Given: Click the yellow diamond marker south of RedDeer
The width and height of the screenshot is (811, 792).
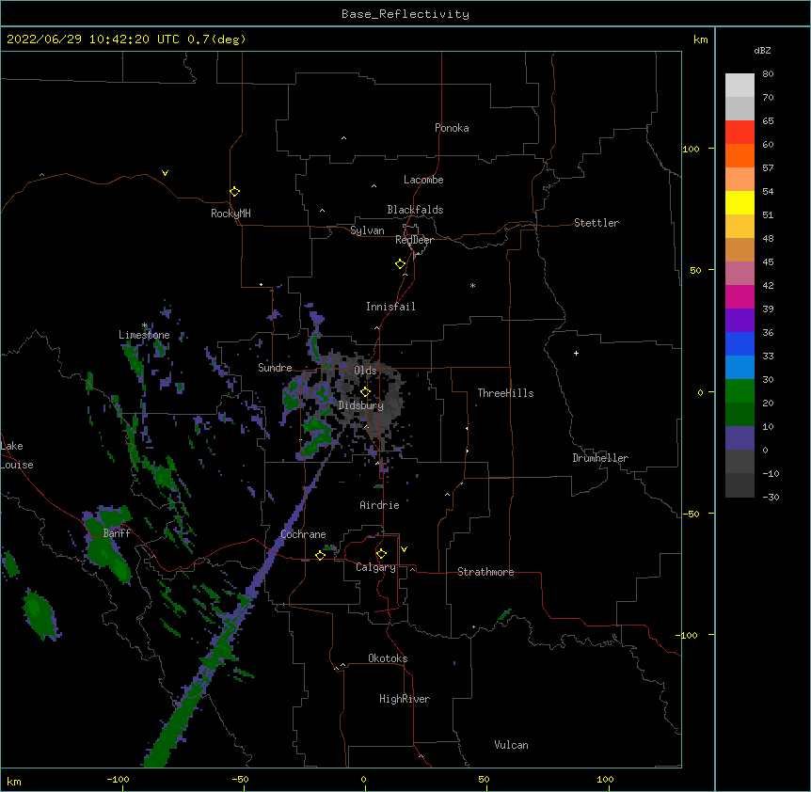Looking at the screenshot, I should [x=401, y=264].
